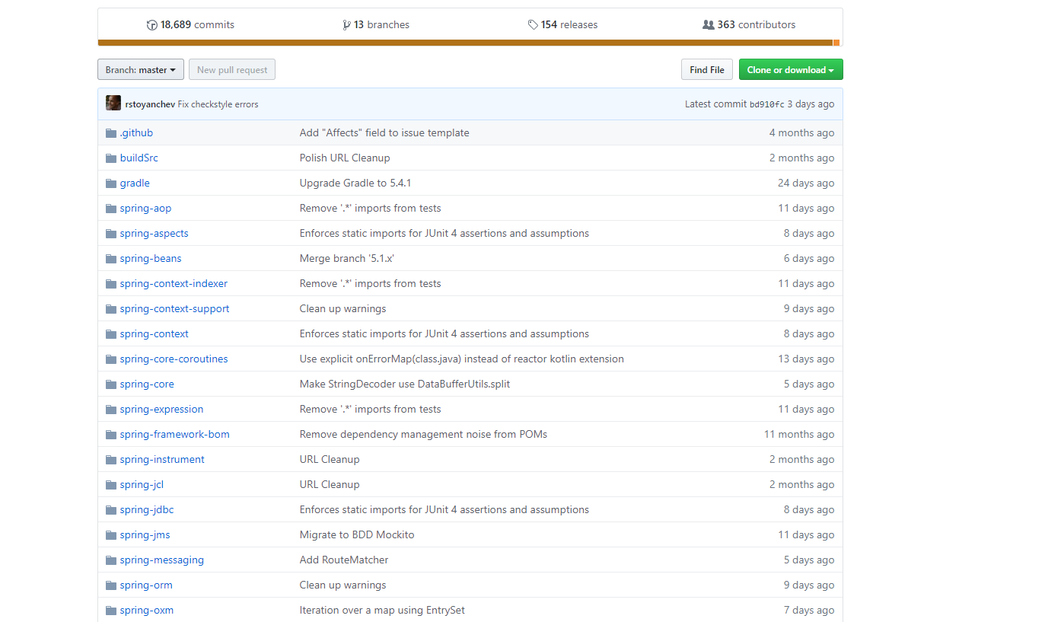Open the spring-instrument folder link
The height and width of the screenshot is (622, 1045).
[x=162, y=460]
